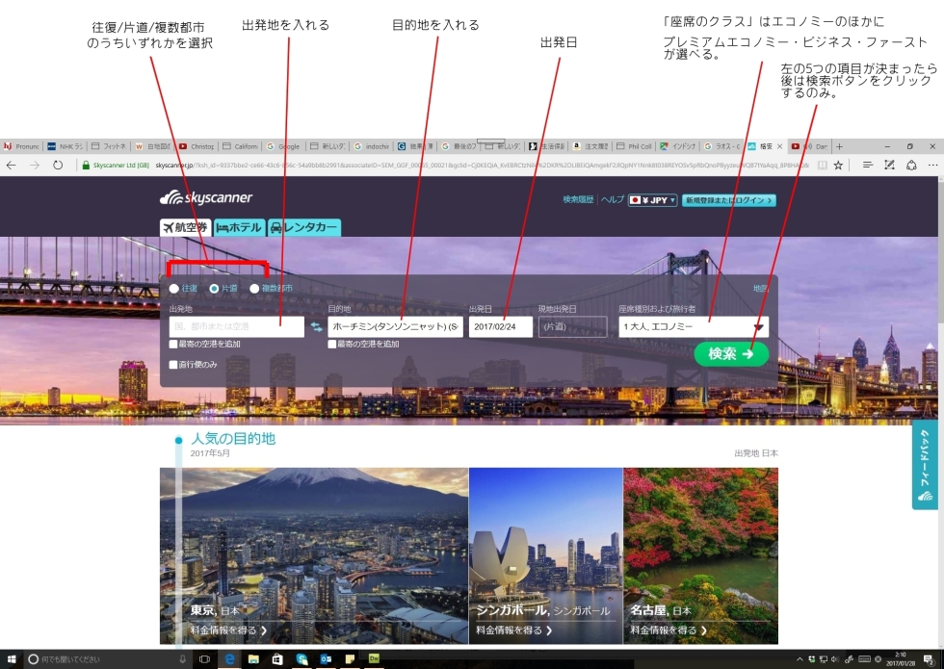Click the browser back arrow

pos(12,166)
